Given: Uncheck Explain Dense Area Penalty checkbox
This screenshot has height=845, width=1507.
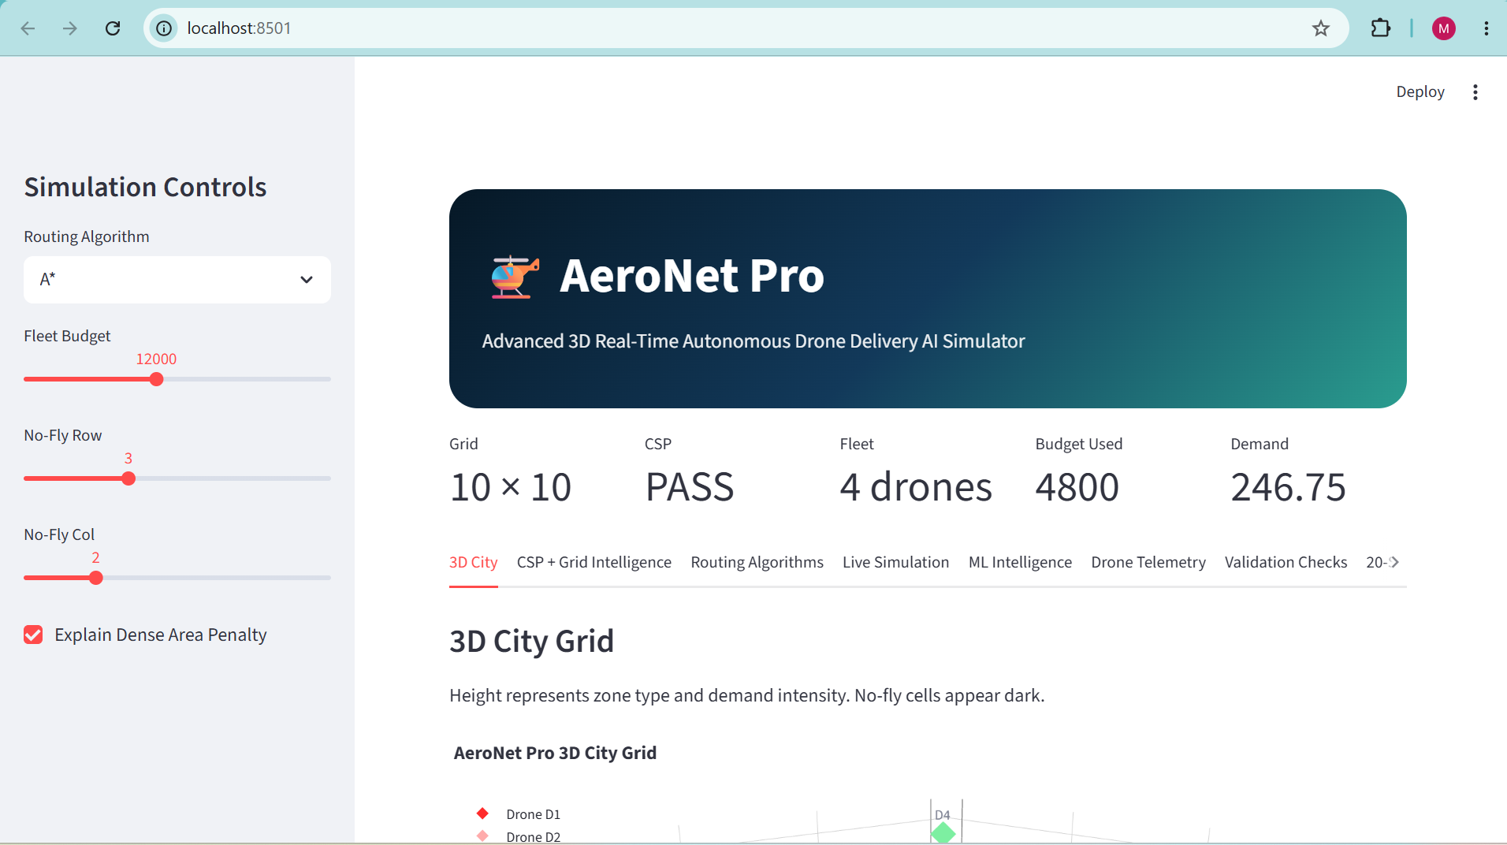Looking at the screenshot, I should pos(33,635).
